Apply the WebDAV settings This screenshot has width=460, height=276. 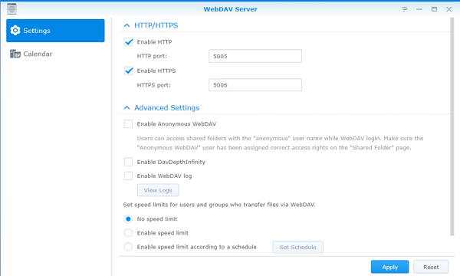(x=389, y=267)
